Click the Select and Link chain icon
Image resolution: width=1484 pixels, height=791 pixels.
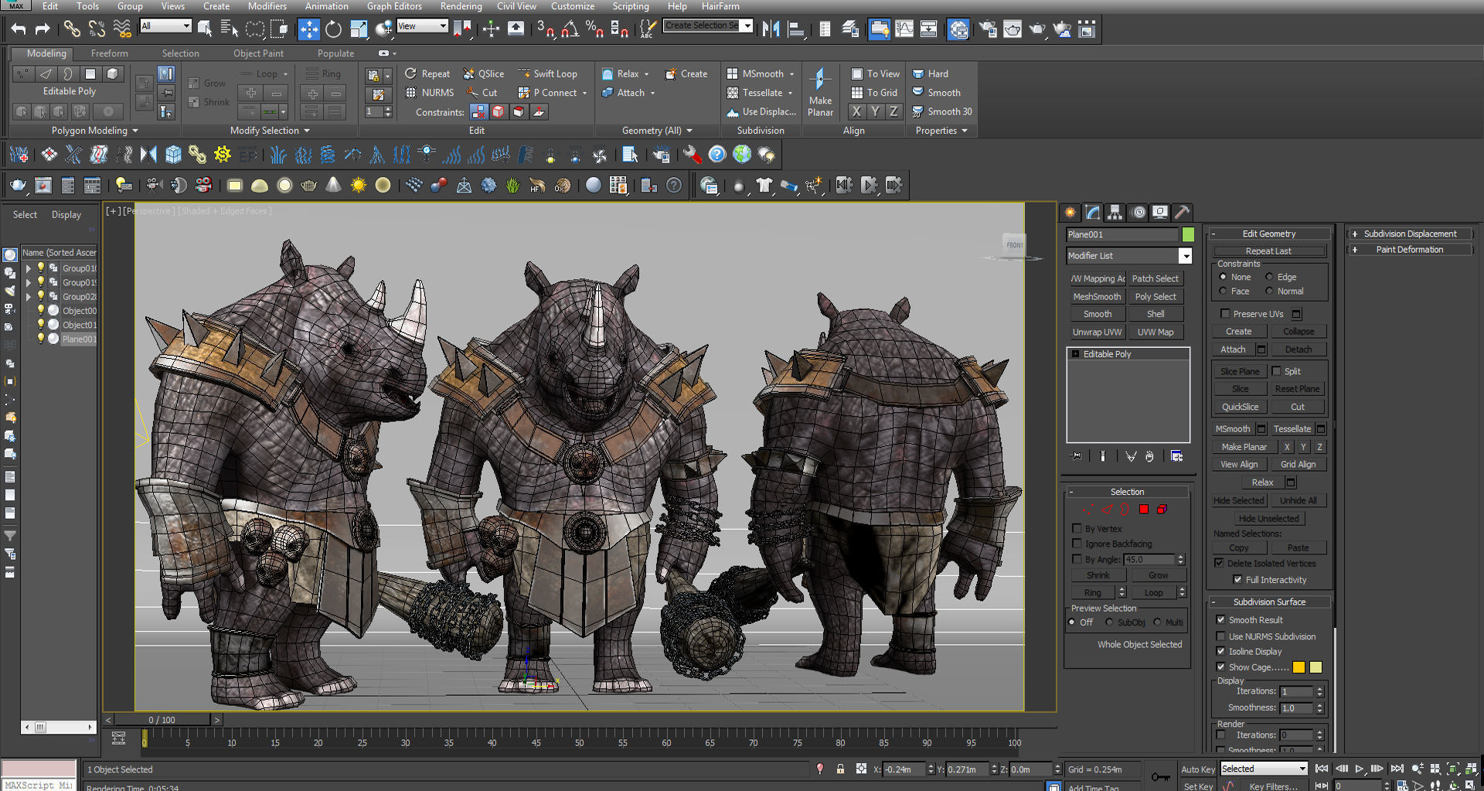pos(71,29)
